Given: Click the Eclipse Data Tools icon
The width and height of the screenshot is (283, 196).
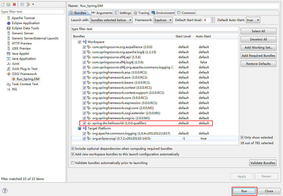Looking at the screenshot, I should [8, 28].
